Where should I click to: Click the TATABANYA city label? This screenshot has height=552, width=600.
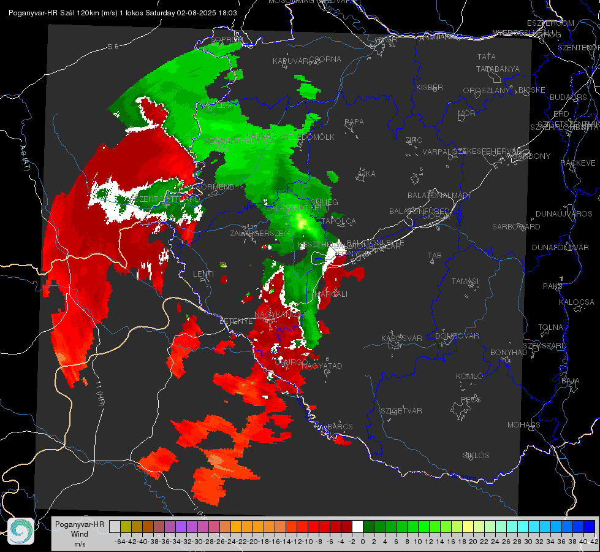pos(498,69)
